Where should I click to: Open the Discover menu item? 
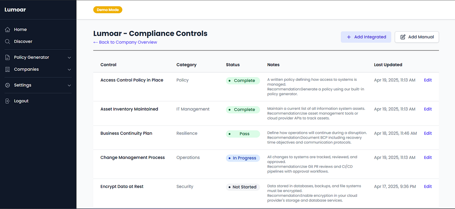[x=23, y=41]
